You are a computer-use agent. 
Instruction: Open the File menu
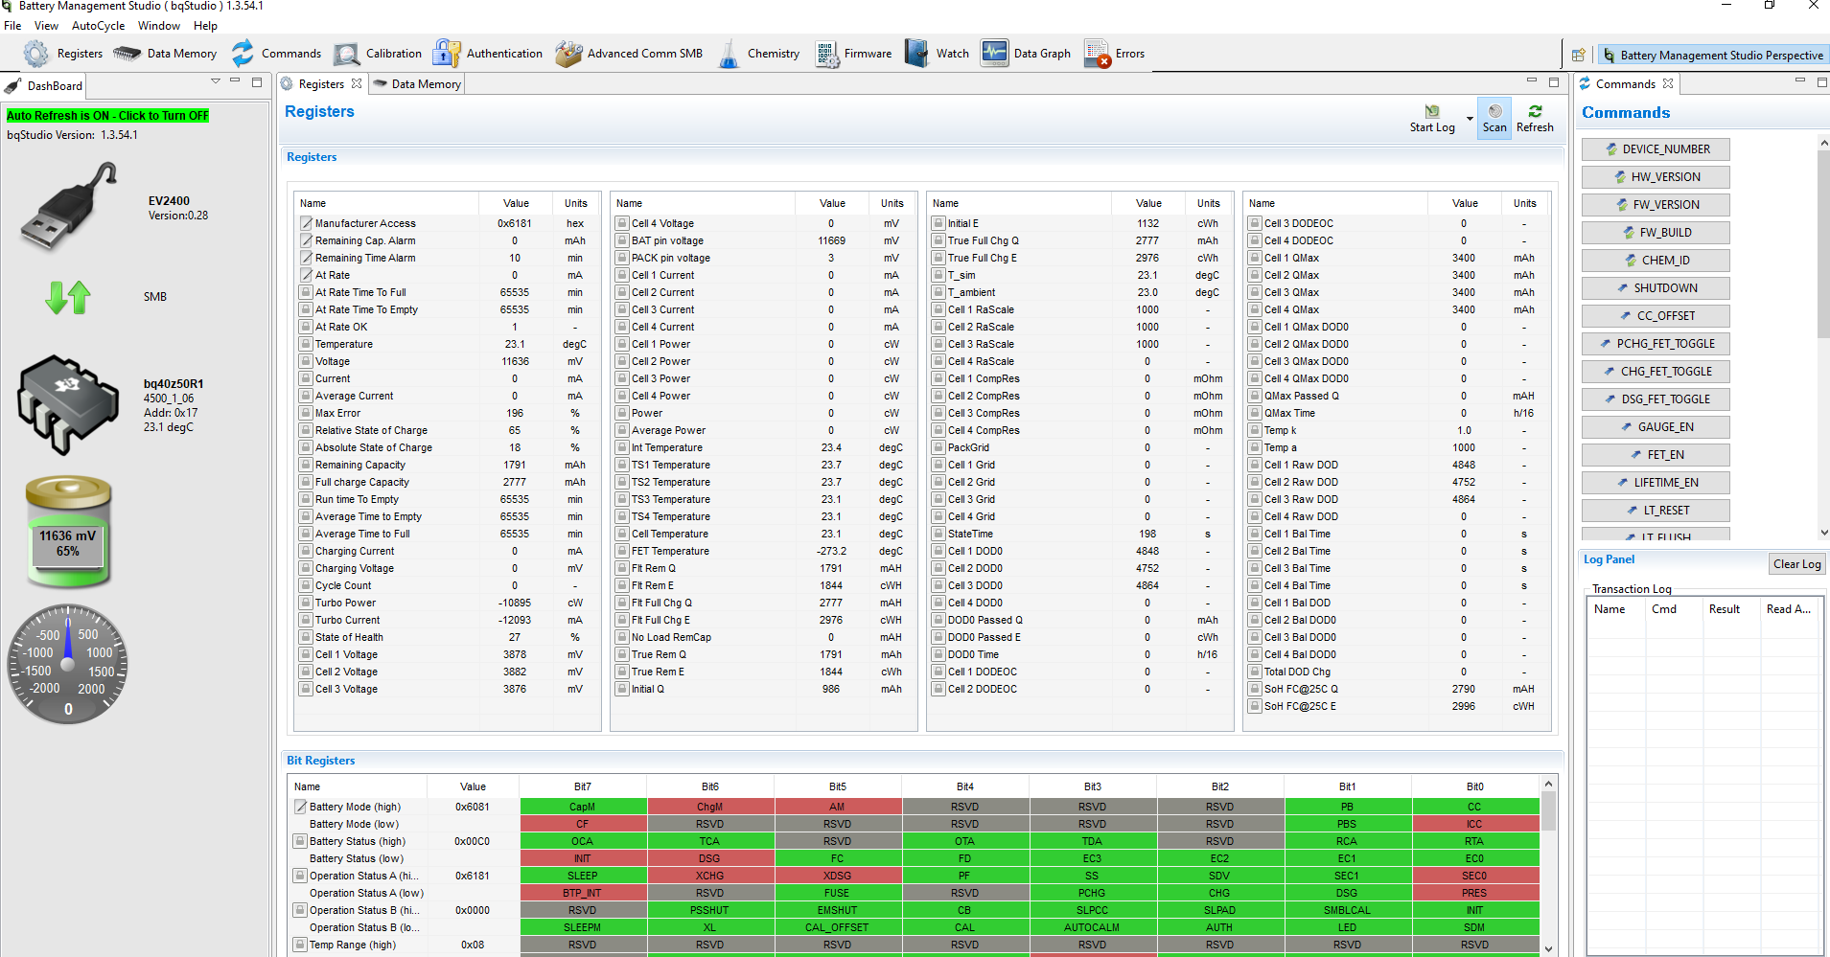click(x=12, y=26)
